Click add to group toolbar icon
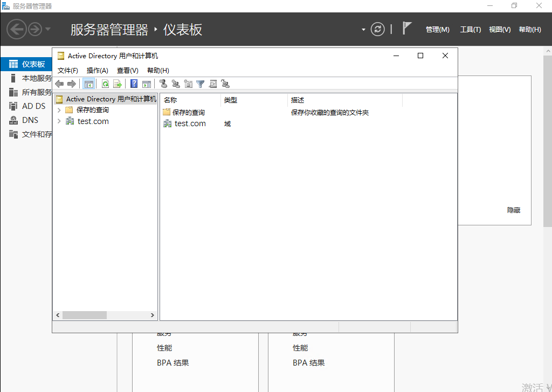 click(225, 84)
